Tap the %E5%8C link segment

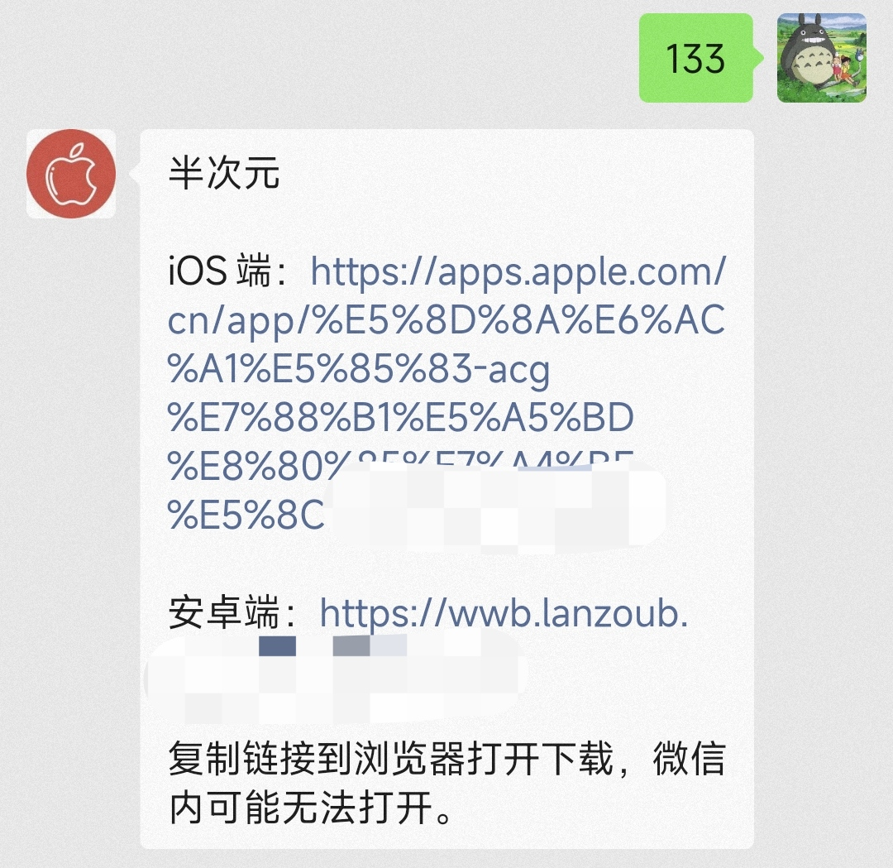(x=246, y=516)
